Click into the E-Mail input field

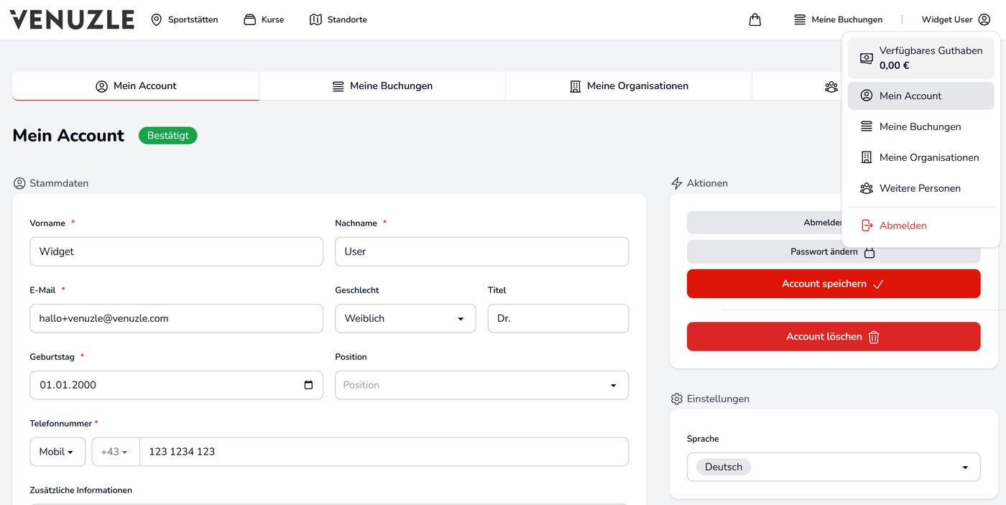coord(176,318)
